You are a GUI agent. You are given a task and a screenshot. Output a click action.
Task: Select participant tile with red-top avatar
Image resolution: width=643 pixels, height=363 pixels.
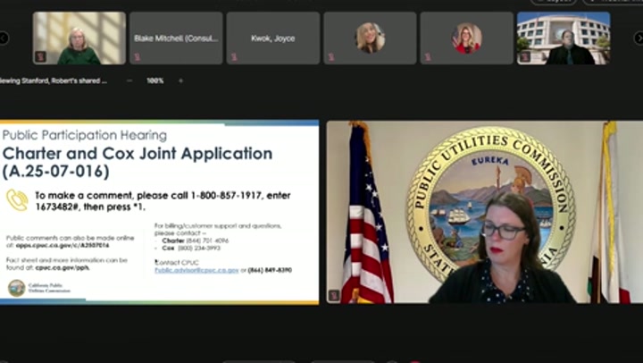(466, 38)
